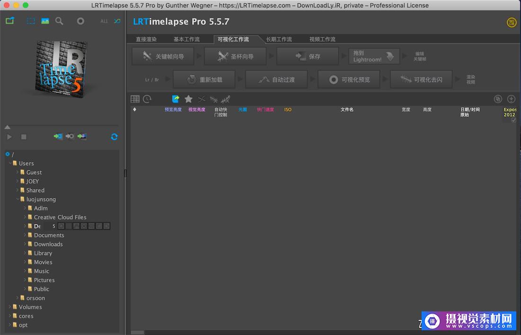The width and height of the screenshot is (521, 335).
Task: Click the 可视化去闪 button
Action: tap(421, 79)
